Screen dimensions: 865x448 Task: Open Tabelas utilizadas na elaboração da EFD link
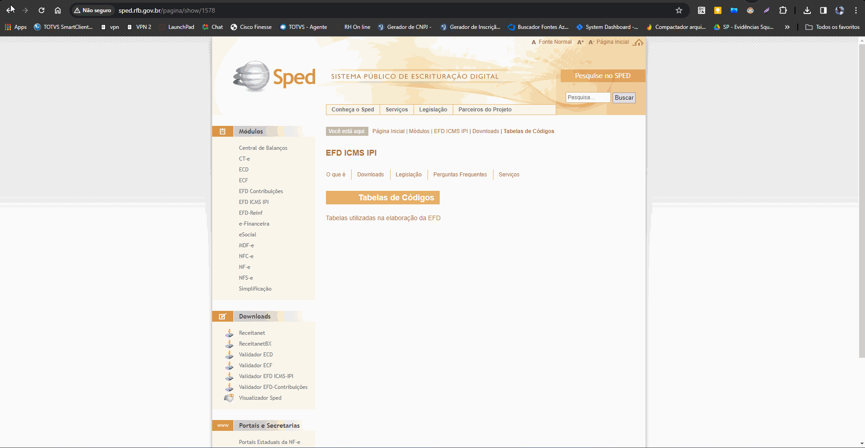[x=383, y=218]
